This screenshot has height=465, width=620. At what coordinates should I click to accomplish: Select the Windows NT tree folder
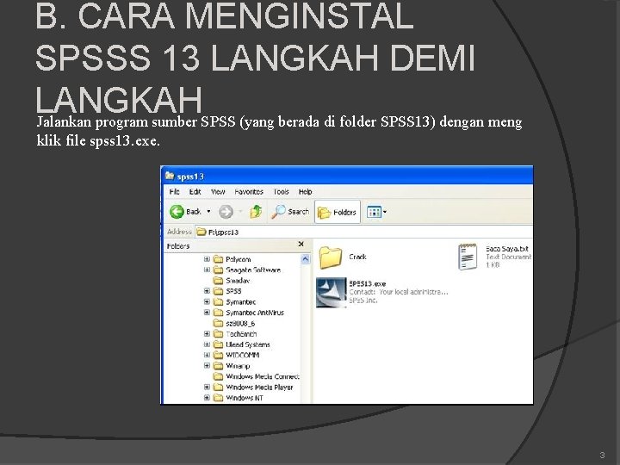coord(239,398)
